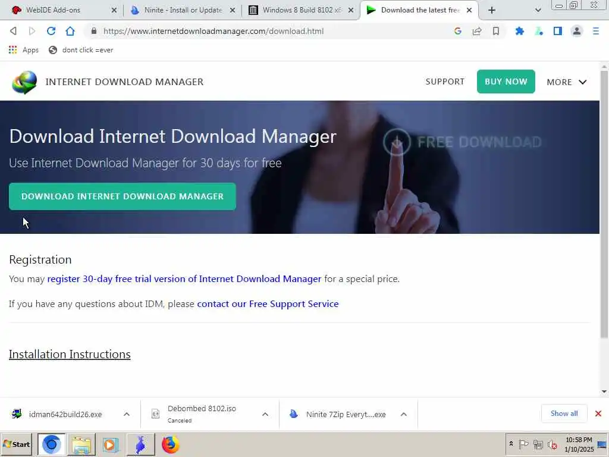
Task: Close the downloads bar with red X
Action: pos(598,414)
